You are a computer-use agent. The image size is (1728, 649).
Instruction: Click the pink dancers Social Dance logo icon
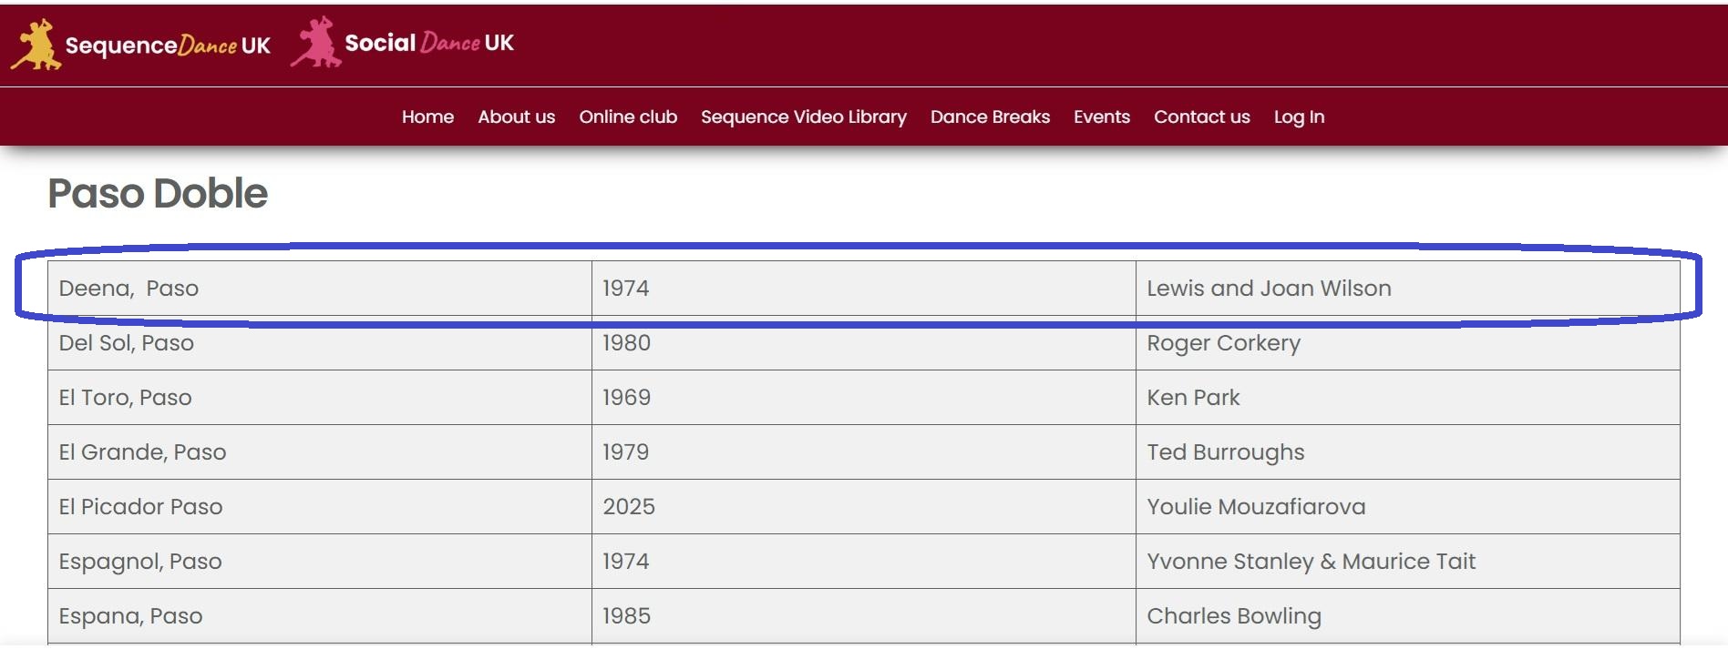(x=315, y=43)
